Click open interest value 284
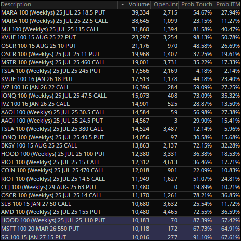 click(172, 87)
